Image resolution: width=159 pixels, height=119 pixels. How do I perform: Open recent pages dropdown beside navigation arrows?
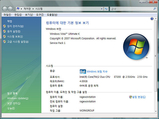coord(14,9)
